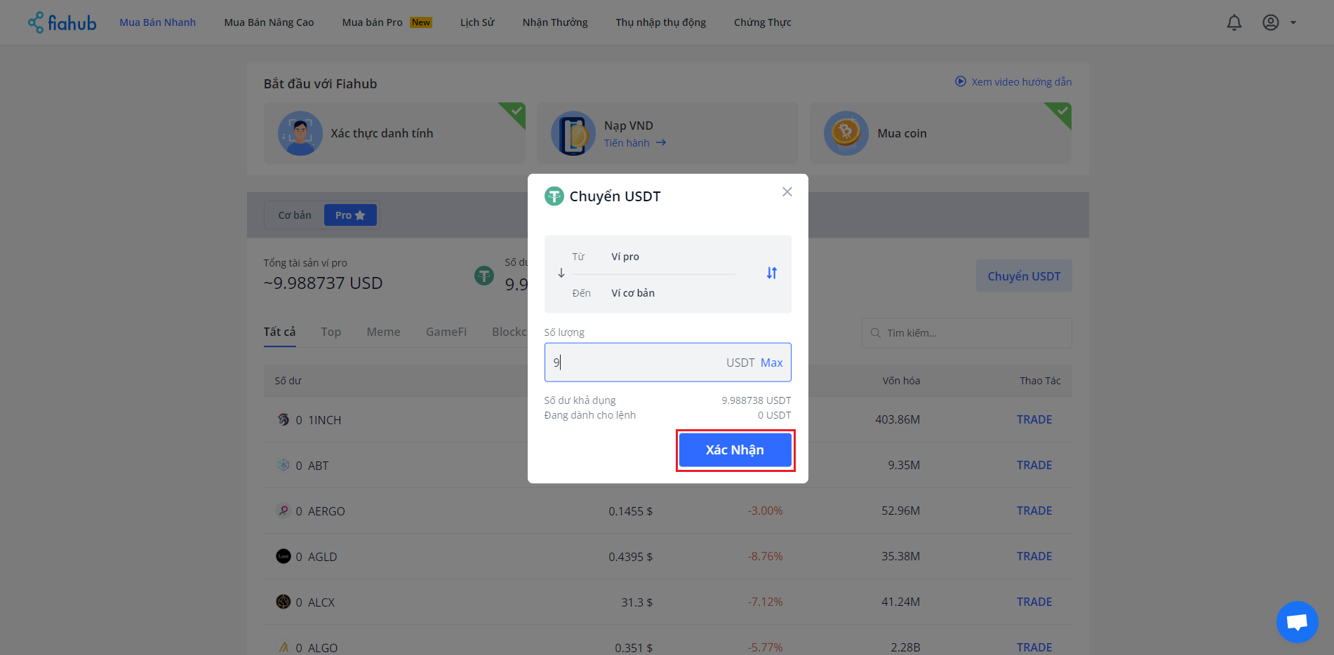Click TRADE for ABT
1334x655 pixels.
click(x=1034, y=465)
